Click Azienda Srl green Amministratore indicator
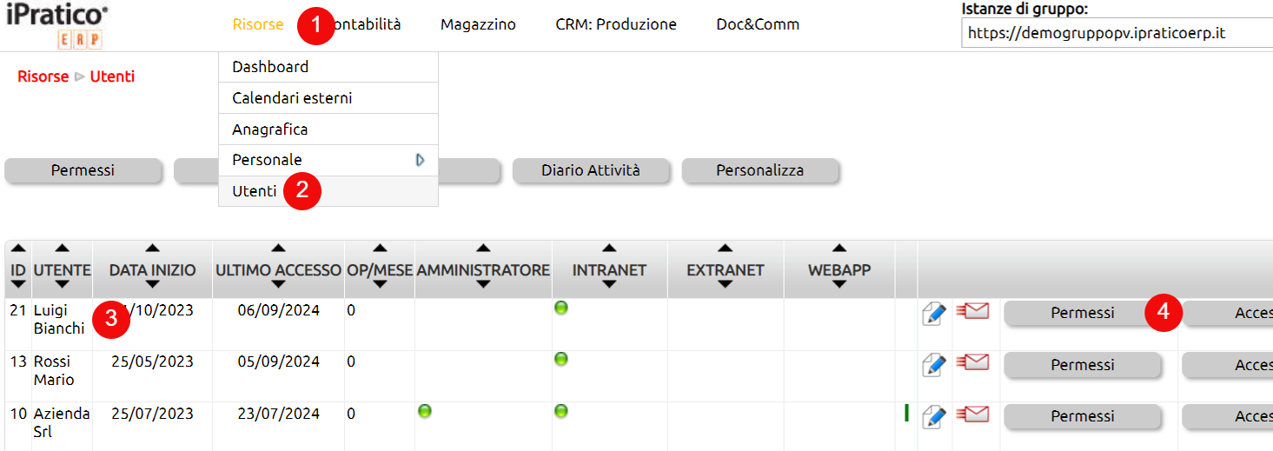This screenshot has width=1273, height=451. click(425, 410)
